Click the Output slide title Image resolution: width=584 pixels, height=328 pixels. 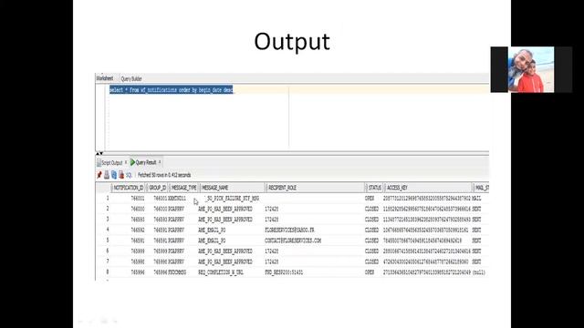(x=292, y=42)
